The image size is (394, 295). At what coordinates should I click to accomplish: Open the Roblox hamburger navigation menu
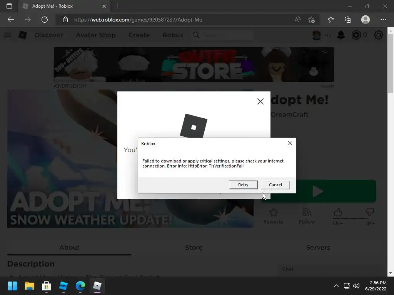8,35
